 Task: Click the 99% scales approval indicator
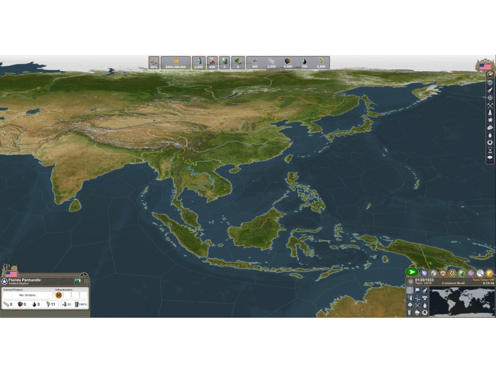click(x=154, y=62)
